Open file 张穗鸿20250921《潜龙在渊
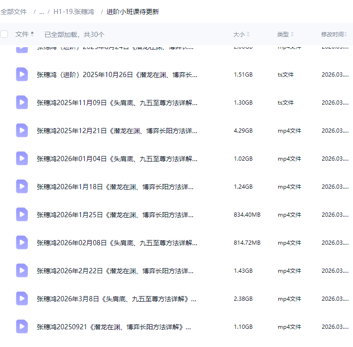353x347 pixels. tap(114, 327)
